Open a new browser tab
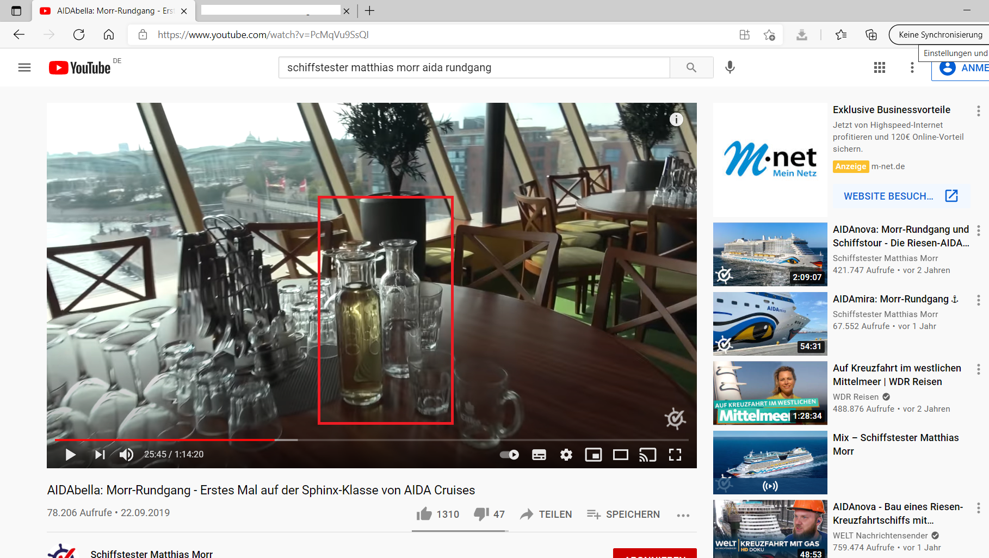The width and height of the screenshot is (989, 558). tap(369, 11)
